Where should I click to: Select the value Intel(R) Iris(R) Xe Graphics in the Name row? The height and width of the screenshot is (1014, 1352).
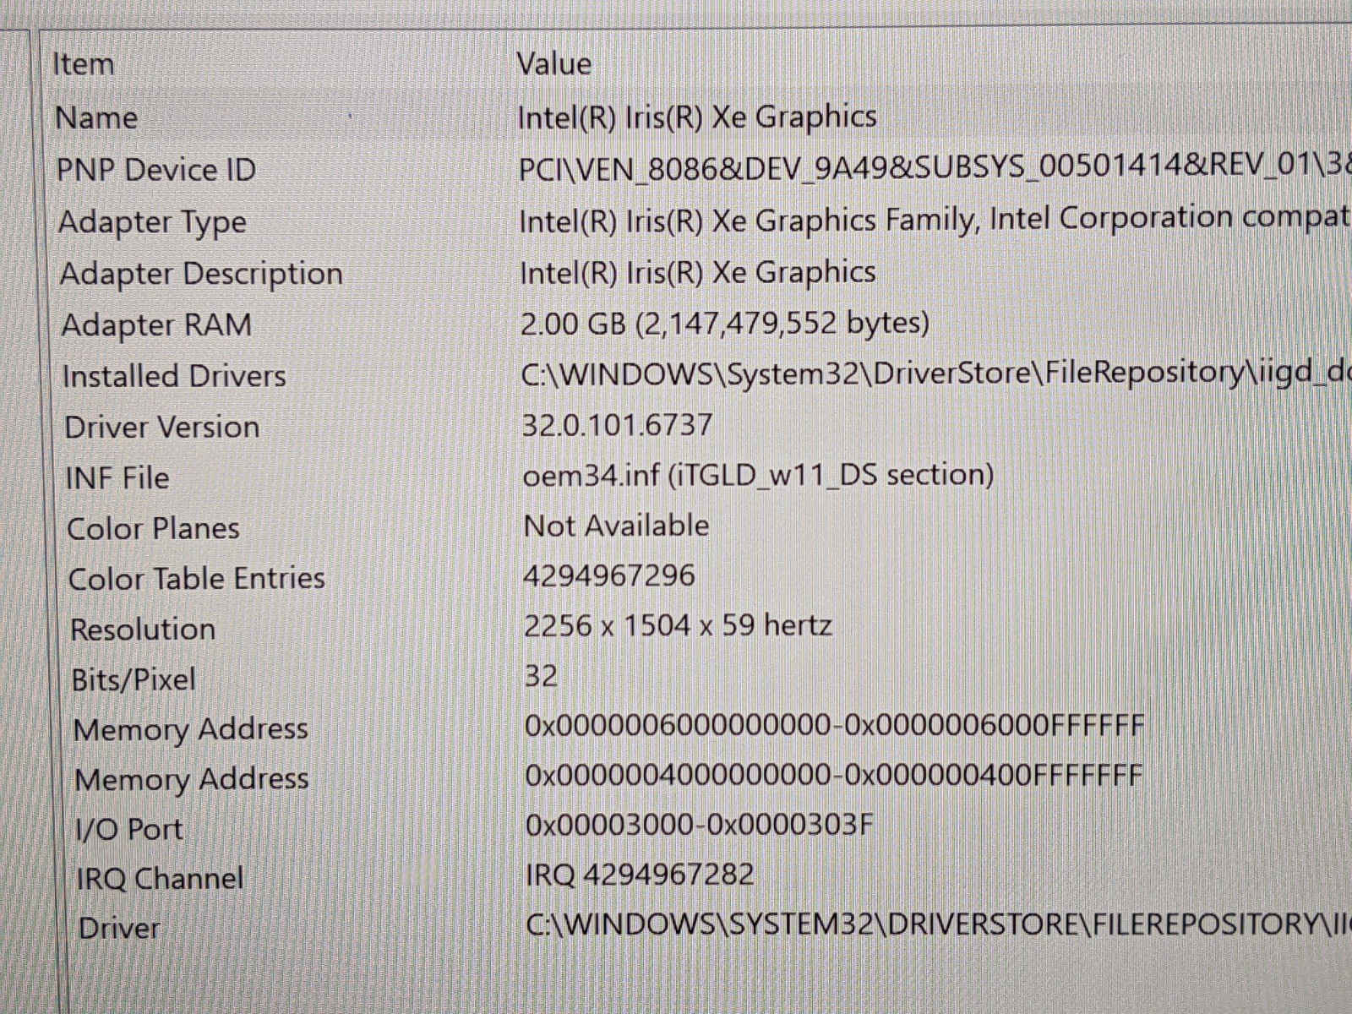pos(697,117)
